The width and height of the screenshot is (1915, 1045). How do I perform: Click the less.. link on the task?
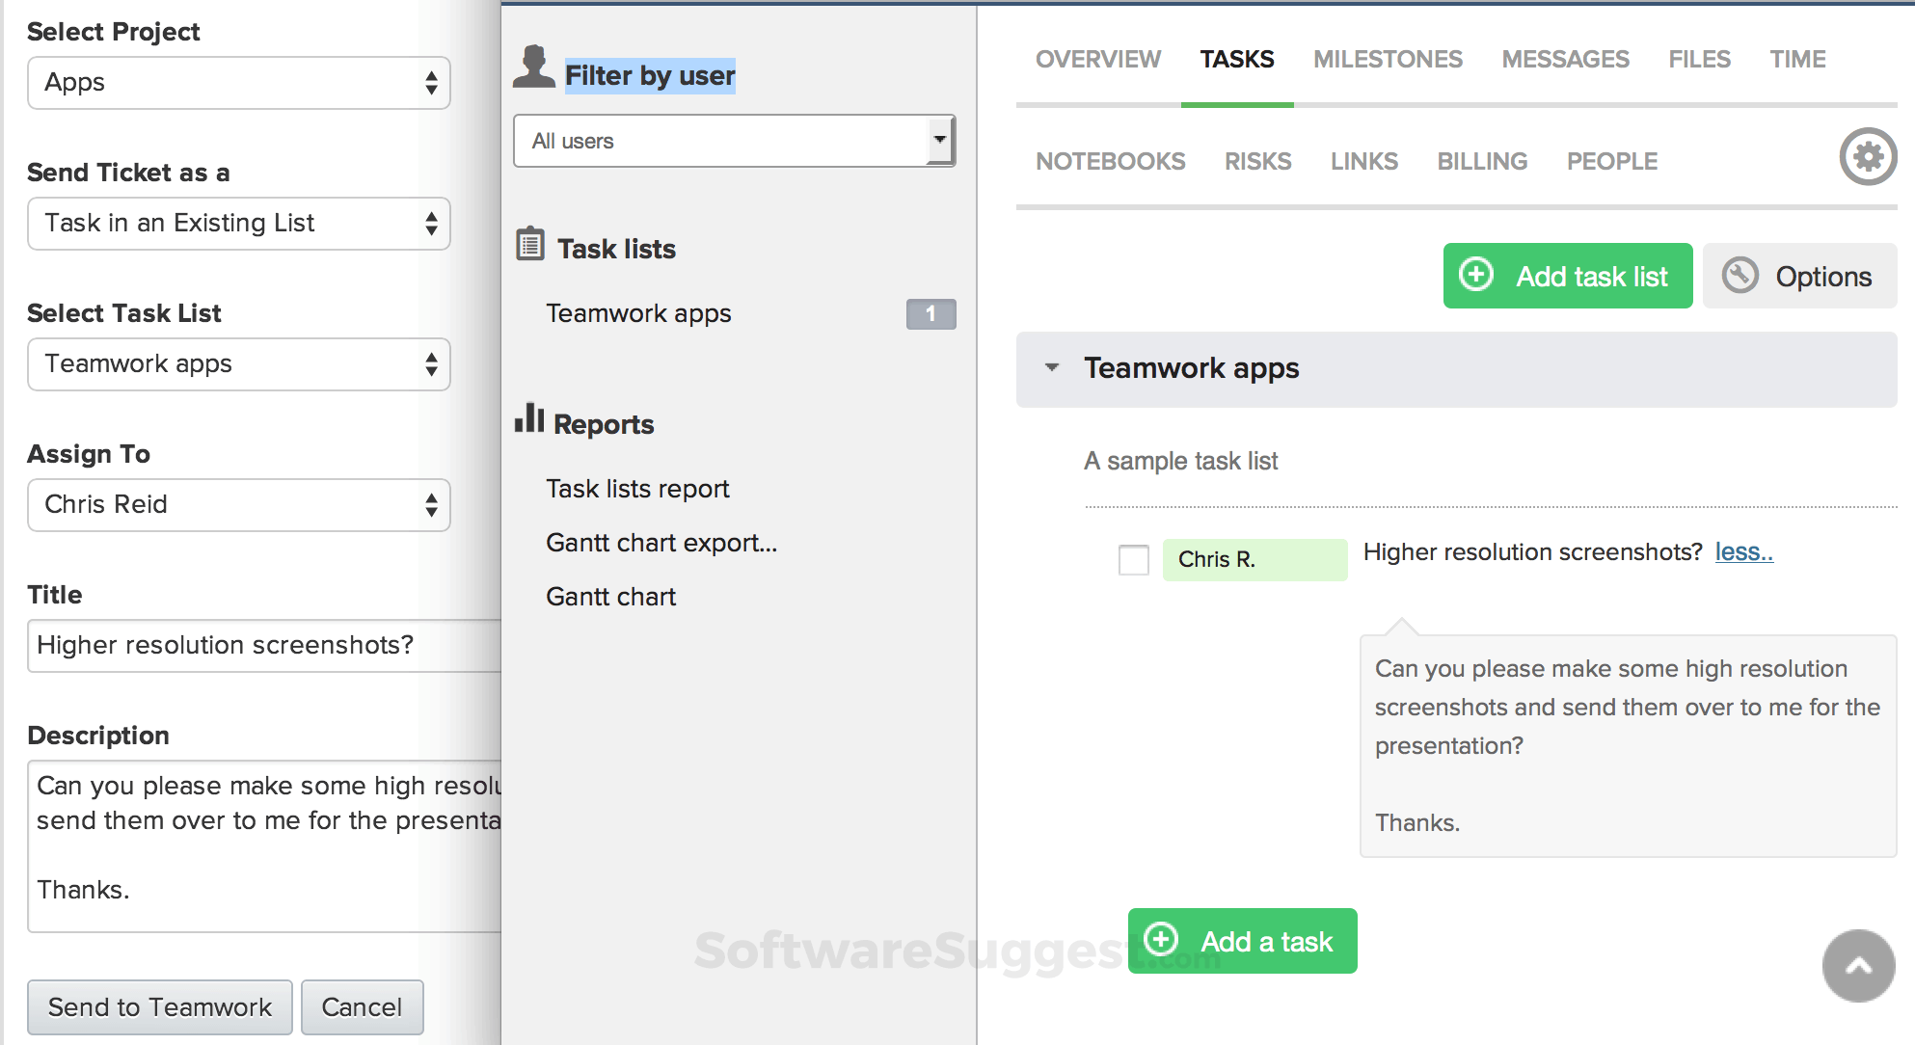pyautogui.click(x=1743, y=552)
